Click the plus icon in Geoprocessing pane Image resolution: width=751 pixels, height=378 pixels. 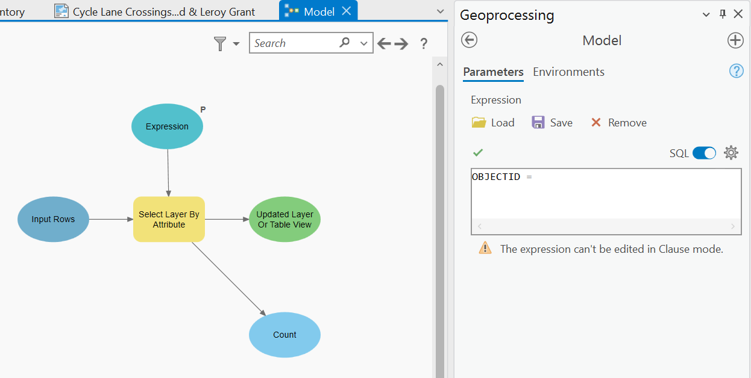click(735, 40)
